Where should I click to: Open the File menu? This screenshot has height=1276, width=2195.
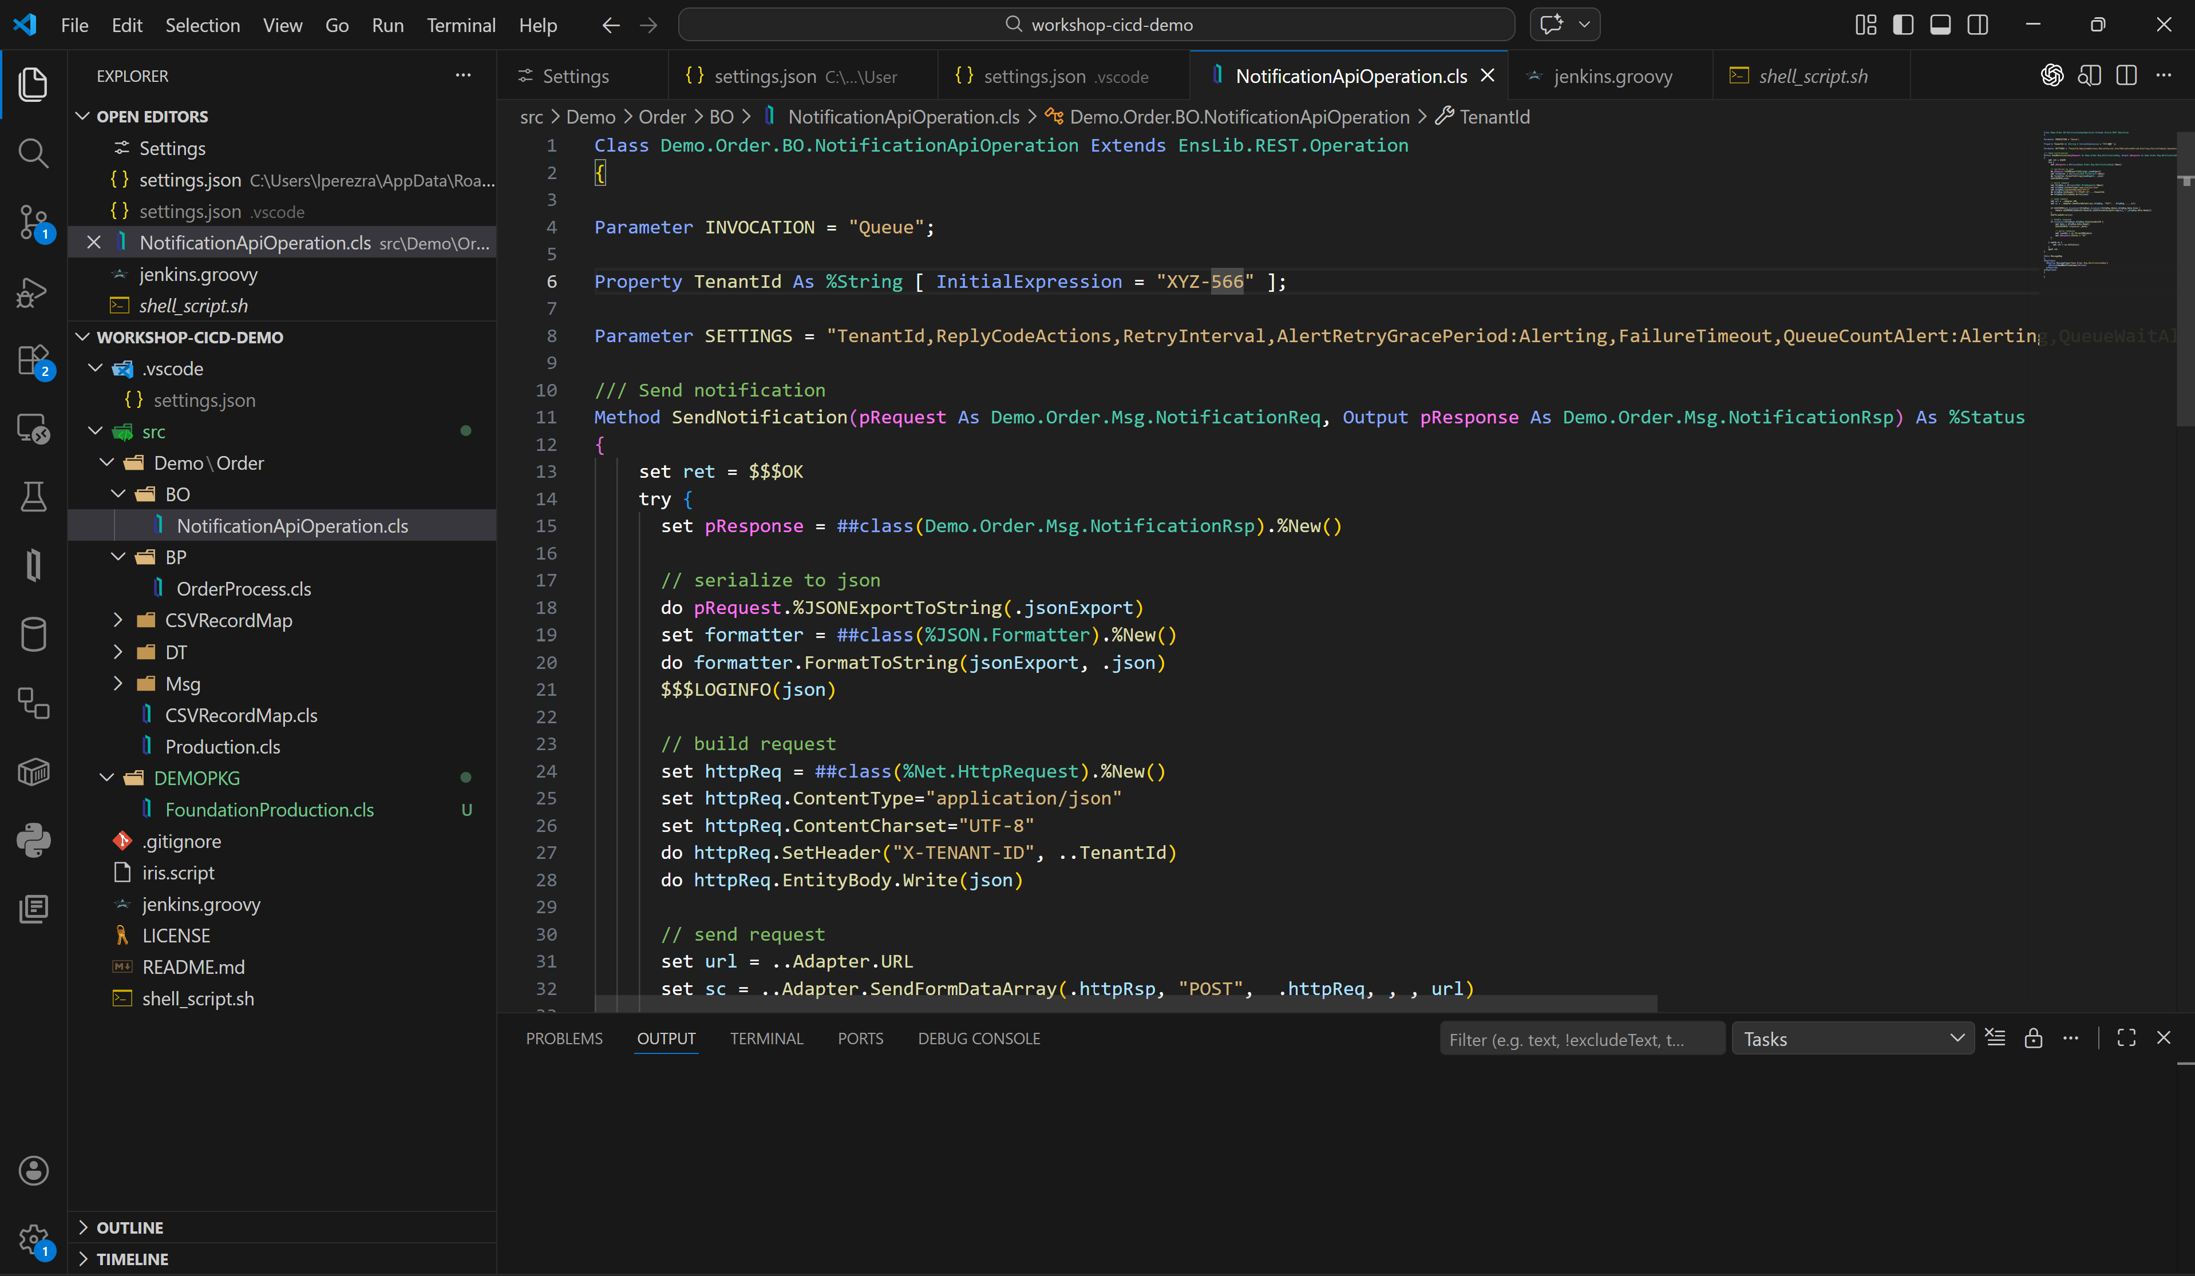[75, 25]
